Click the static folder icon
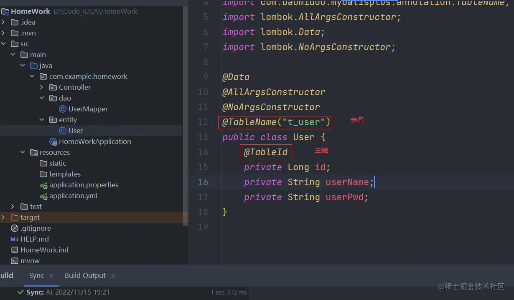Screen dimensions: 514x300 pos(43,163)
